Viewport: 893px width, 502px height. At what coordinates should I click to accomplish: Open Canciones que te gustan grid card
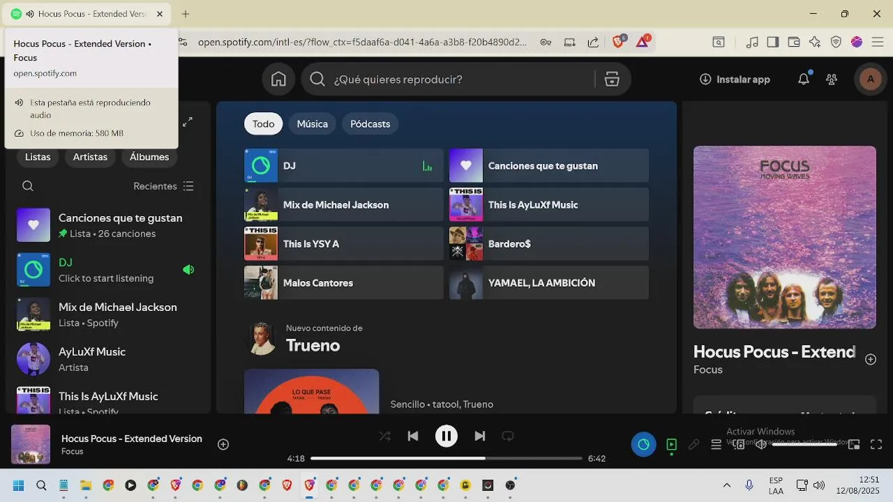[x=548, y=166]
